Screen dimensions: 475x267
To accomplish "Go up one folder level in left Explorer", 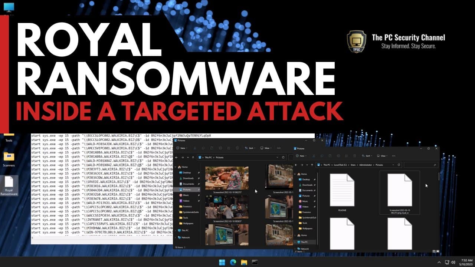I will coord(193,157).
